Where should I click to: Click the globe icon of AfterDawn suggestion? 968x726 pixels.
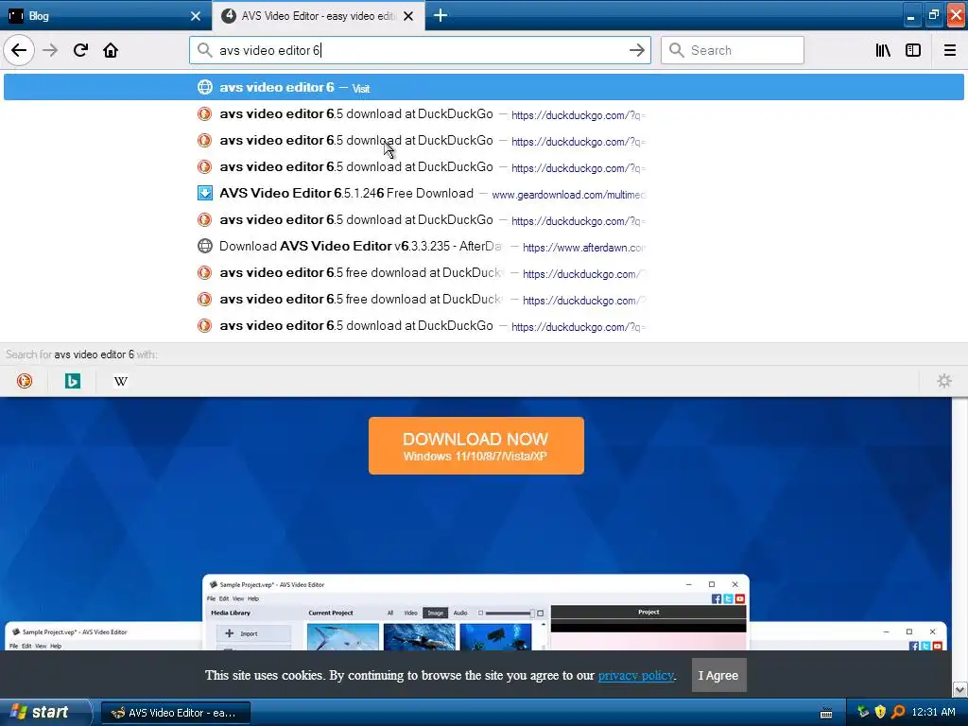point(205,247)
